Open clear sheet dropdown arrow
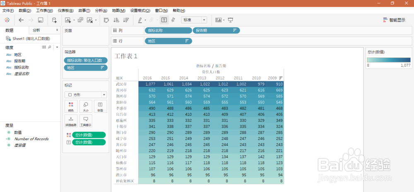Screen dimensions: 414x192 coord(96,20)
